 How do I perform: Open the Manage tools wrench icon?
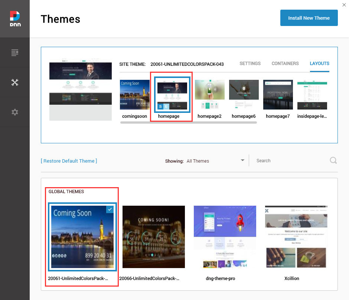point(15,82)
